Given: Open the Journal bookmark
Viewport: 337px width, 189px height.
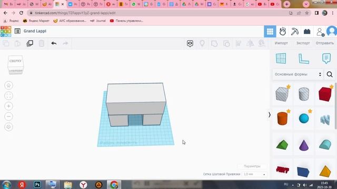Looking at the screenshot, I should 98,21.
